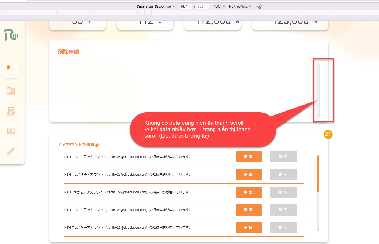Click the gray scrollbar in 削除申請 panel

point(318,90)
